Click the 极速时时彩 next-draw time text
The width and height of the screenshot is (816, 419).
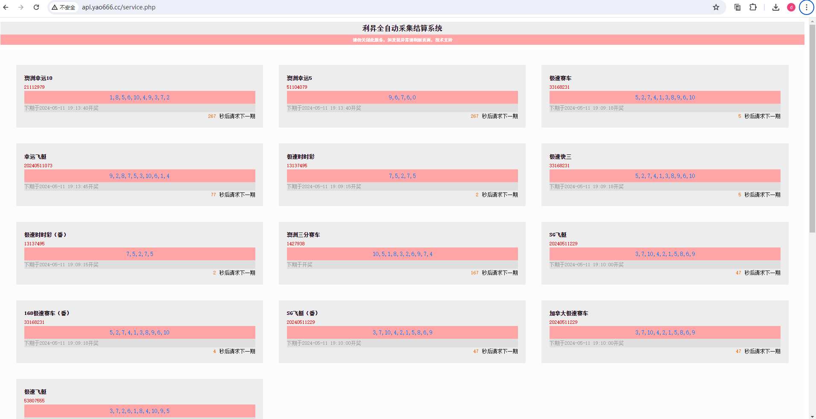(x=324, y=186)
